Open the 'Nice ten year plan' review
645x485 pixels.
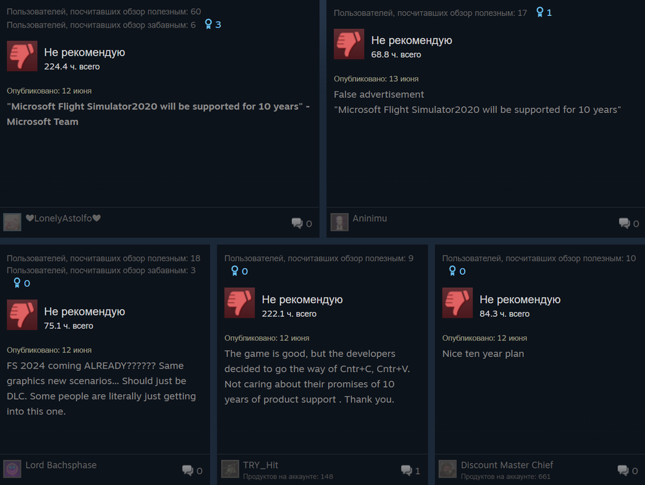pyautogui.click(x=483, y=353)
